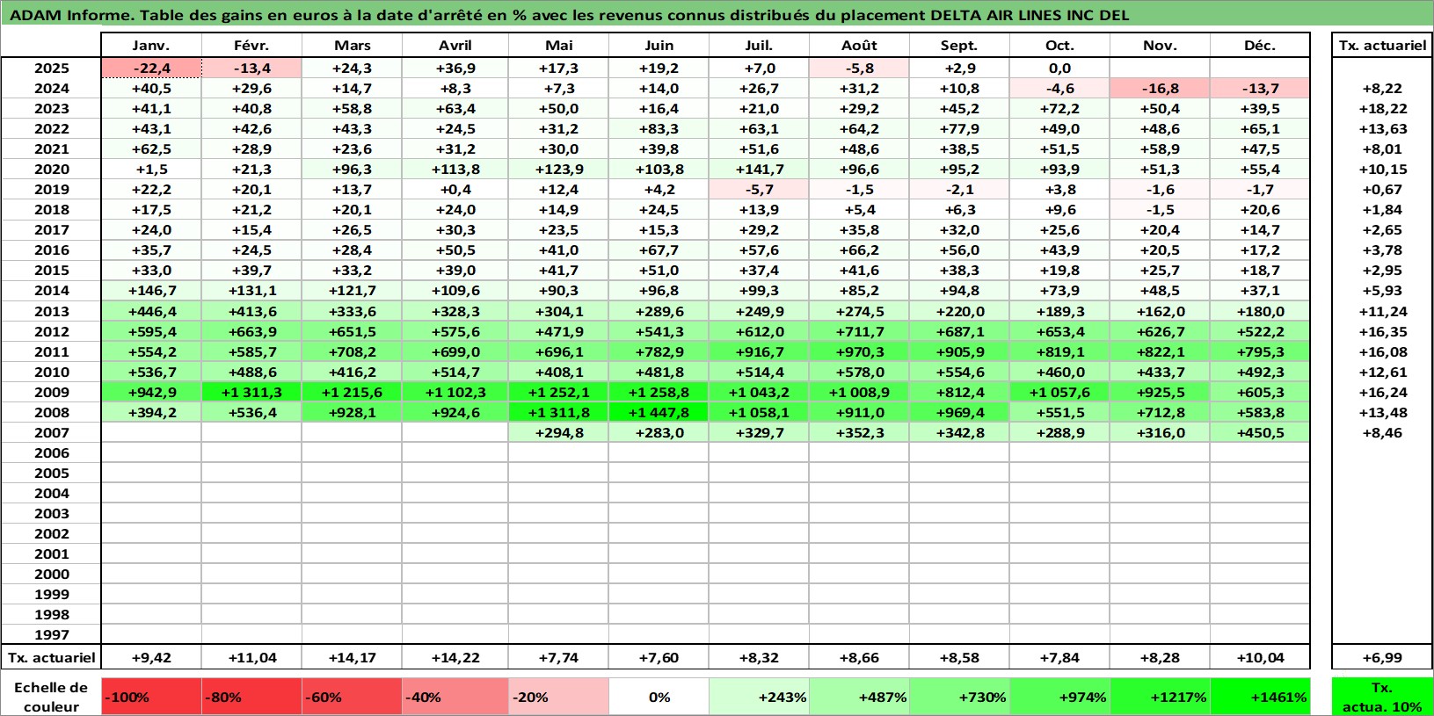Click the 'Tx. actuariel' header above the rightmost column

tap(1382, 46)
